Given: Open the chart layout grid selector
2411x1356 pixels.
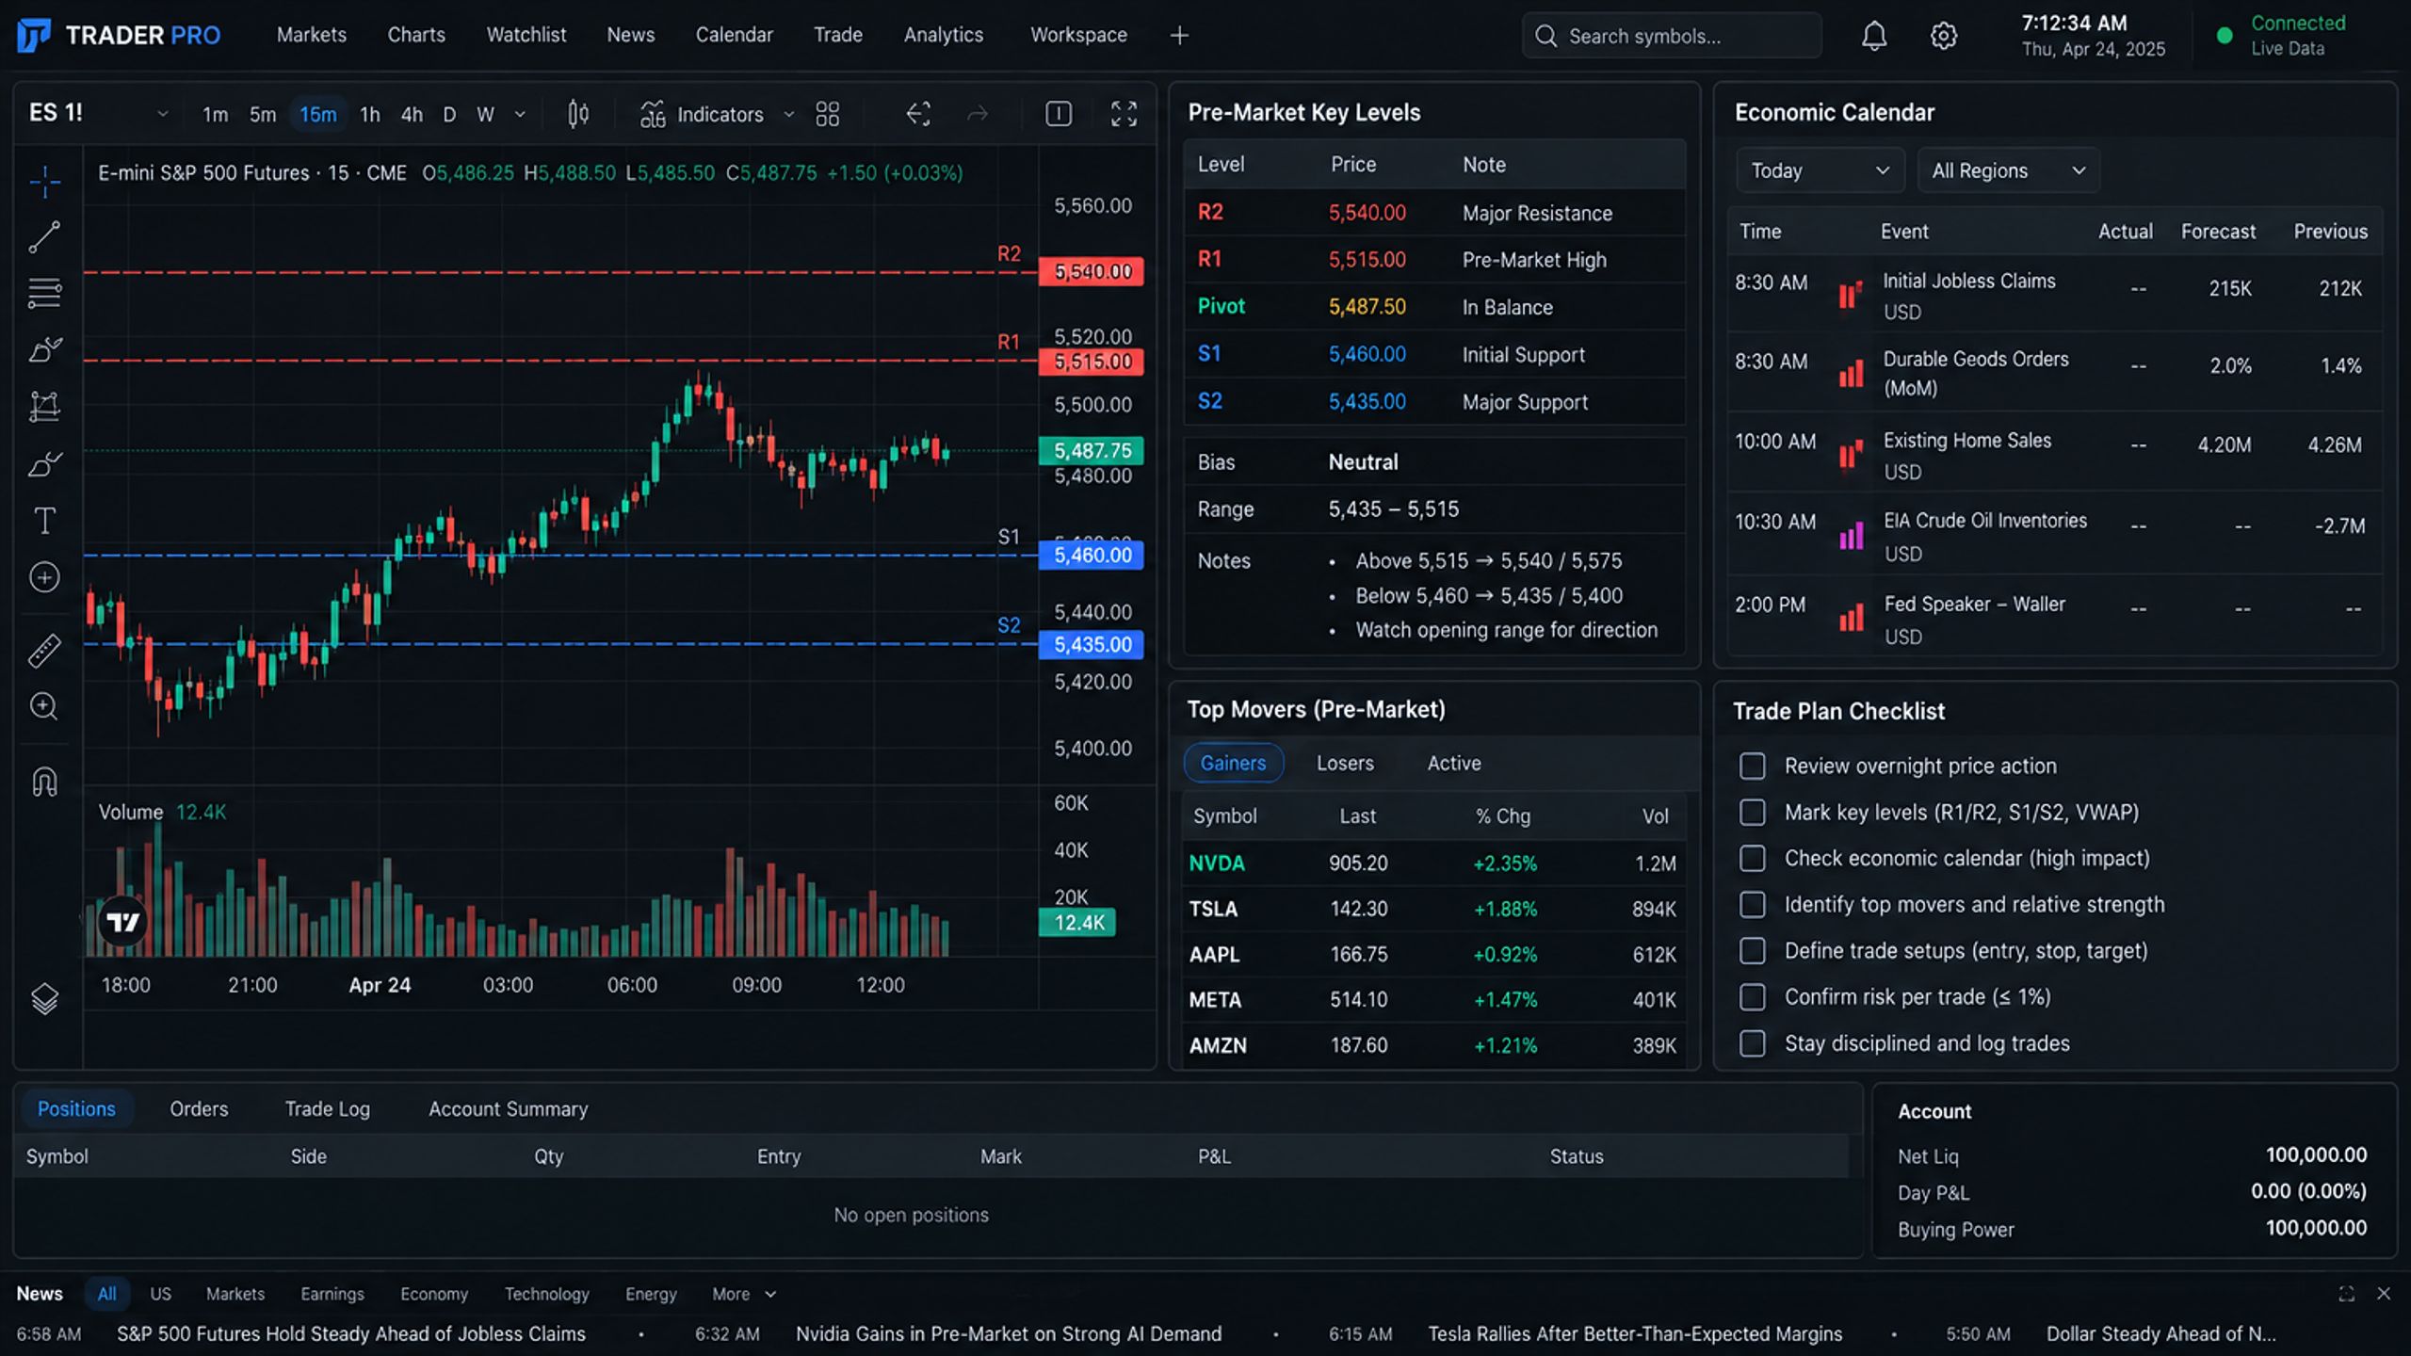Looking at the screenshot, I should click(828, 114).
